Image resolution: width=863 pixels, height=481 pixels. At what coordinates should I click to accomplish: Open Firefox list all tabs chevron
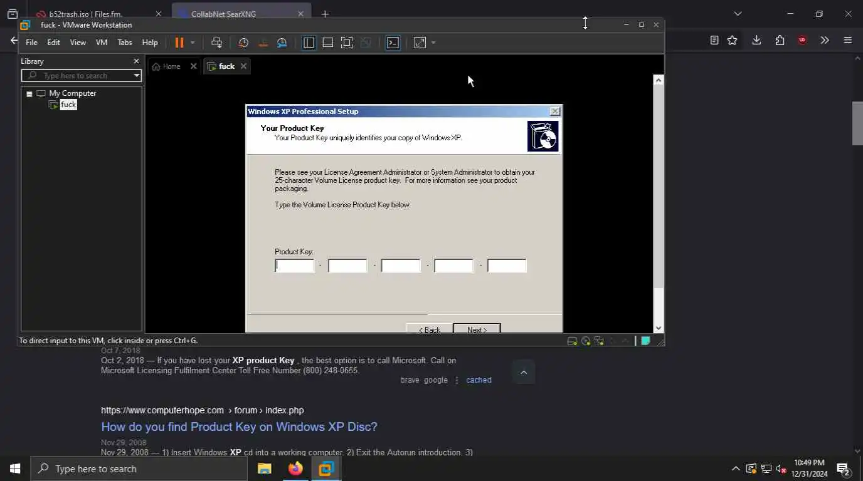tap(738, 14)
